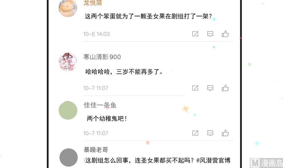Visit username 寒山清影900 profile
The height and width of the screenshot is (168, 283).
coord(102,57)
